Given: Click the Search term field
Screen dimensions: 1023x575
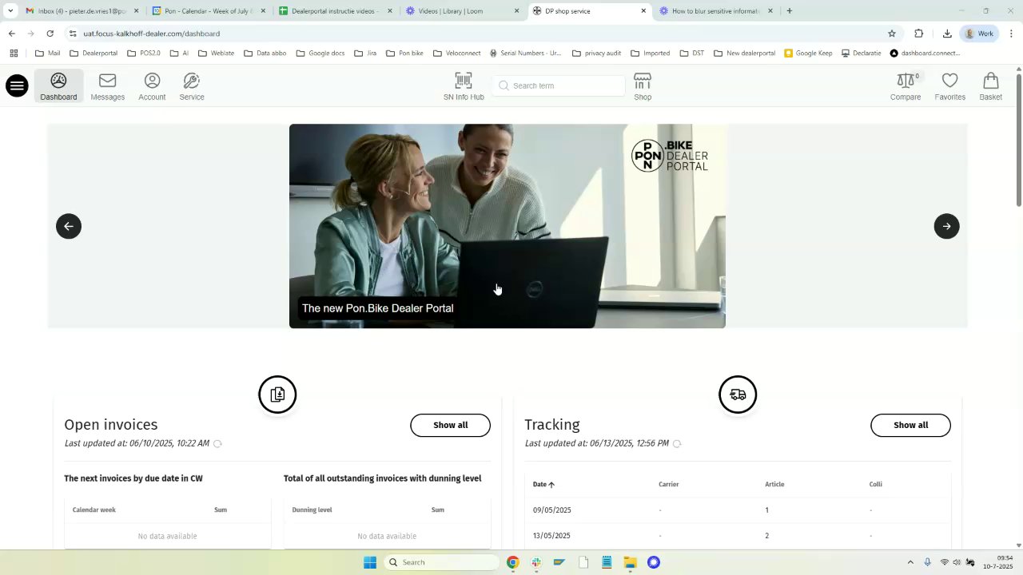Looking at the screenshot, I should point(559,85).
